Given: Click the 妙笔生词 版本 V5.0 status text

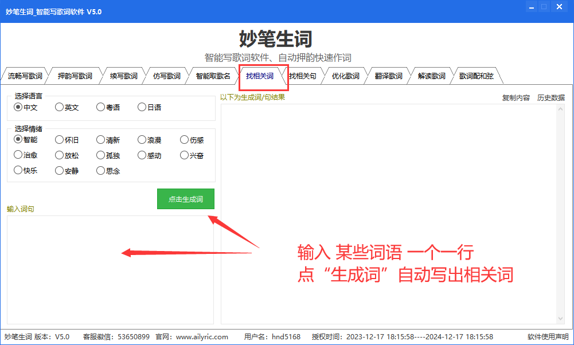Looking at the screenshot, I should 37,336.
